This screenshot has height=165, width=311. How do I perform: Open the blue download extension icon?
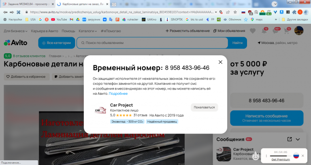pyautogui.click(x=281, y=12)
